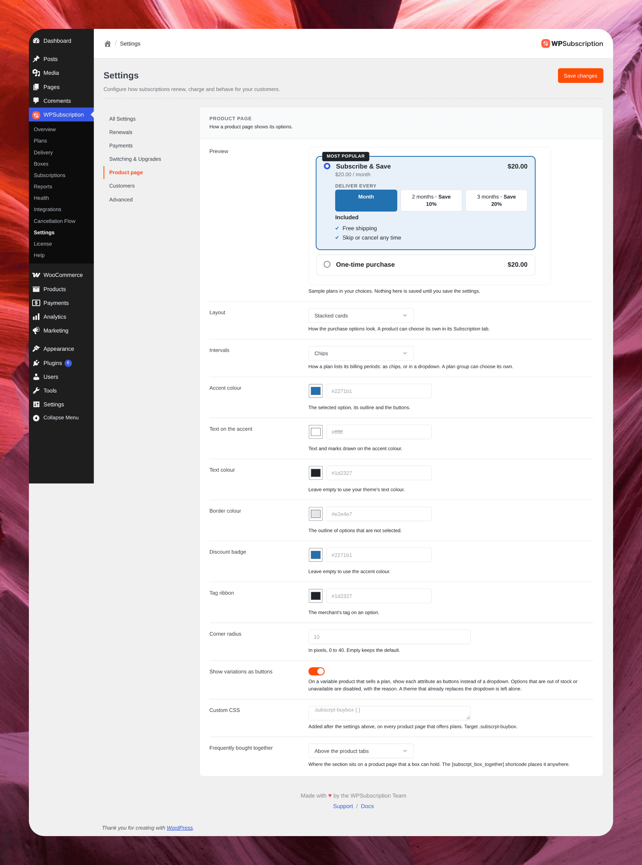The image size is (642, 865).
Task: Open the Support link in footer
Action: point(343,806)
